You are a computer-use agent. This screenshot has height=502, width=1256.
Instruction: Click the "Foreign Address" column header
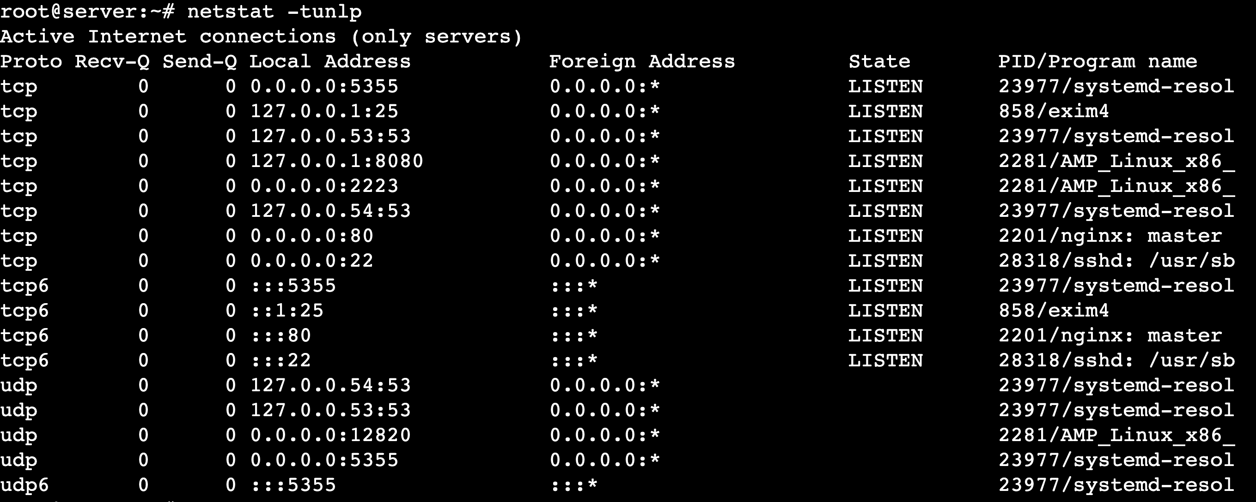[x=642, y=62]
